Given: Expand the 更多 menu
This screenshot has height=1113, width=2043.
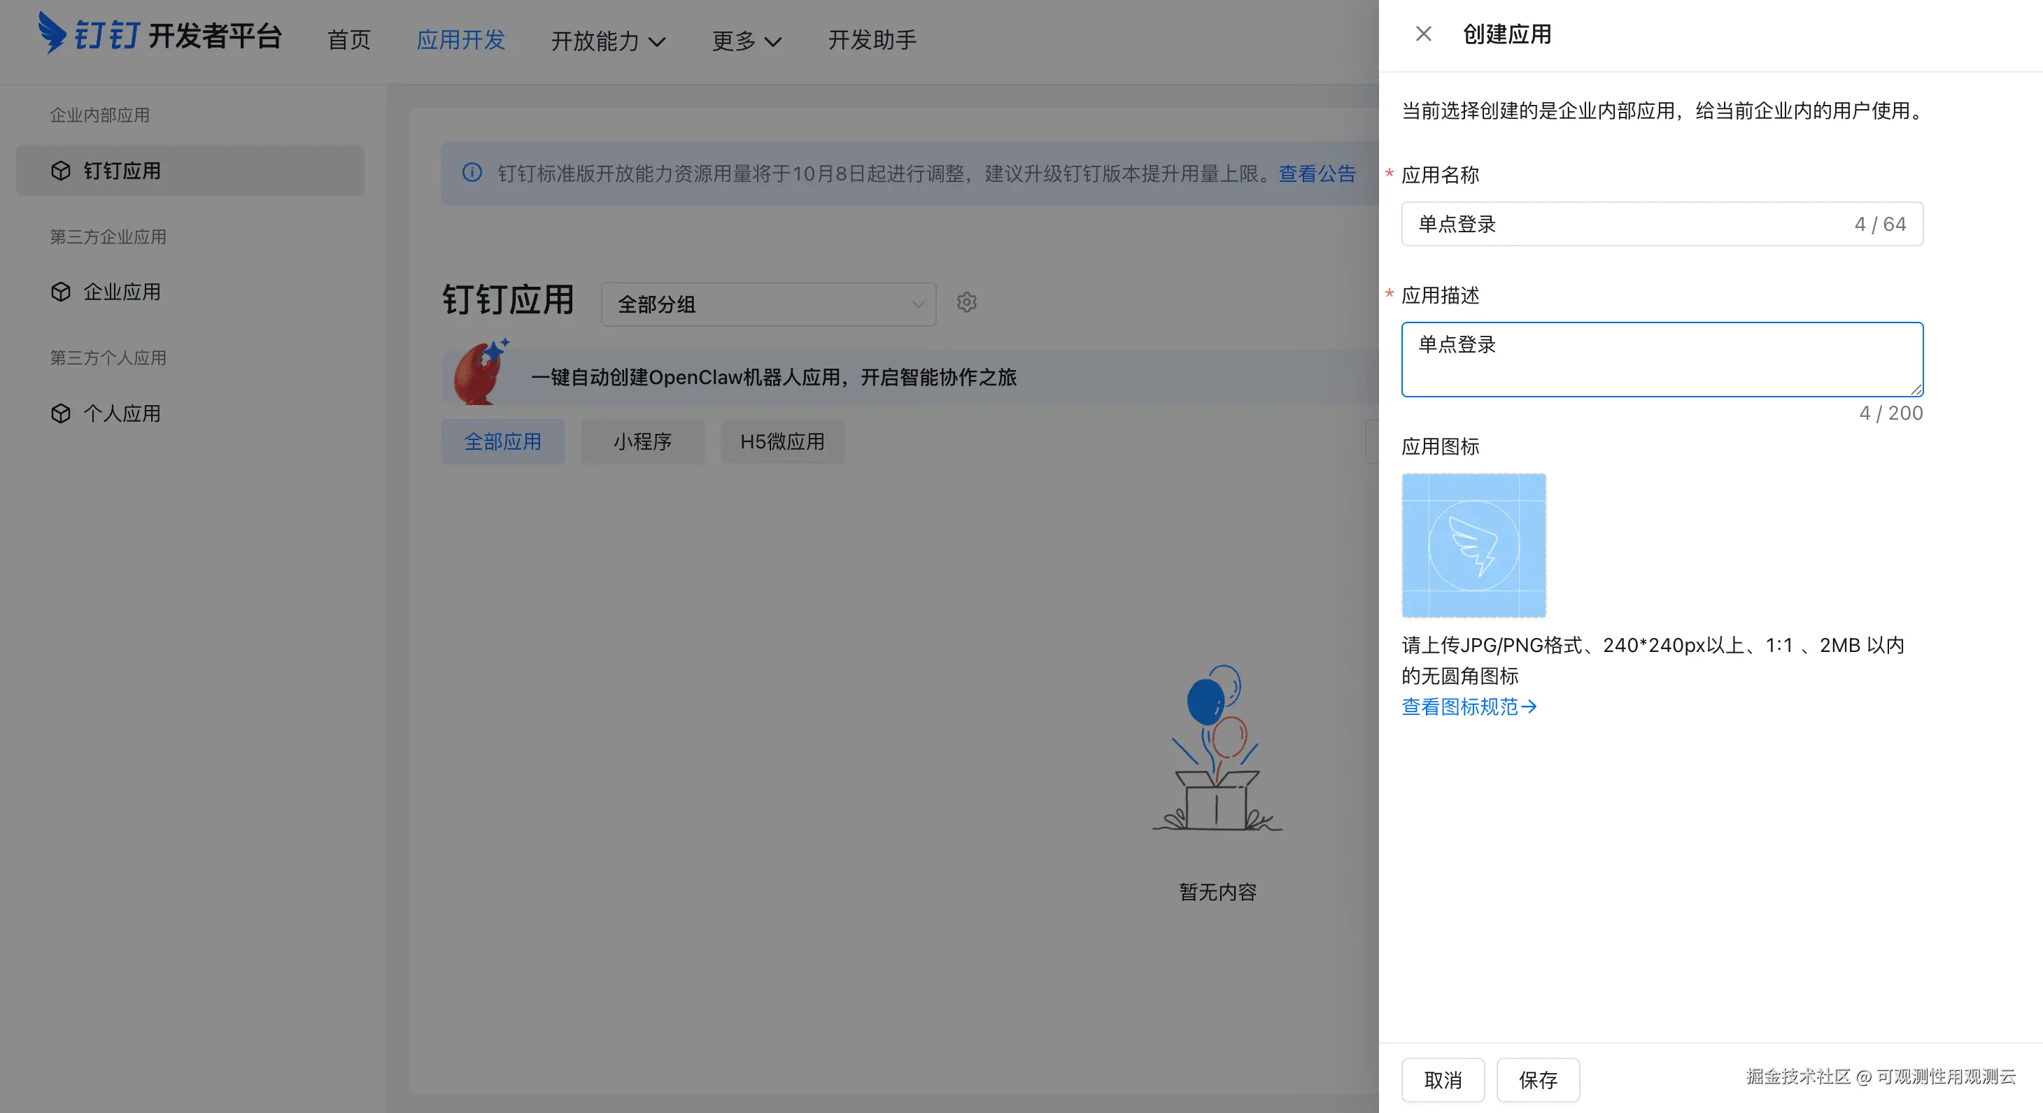Looking at the screenshot, I should [x=746, y=41].
